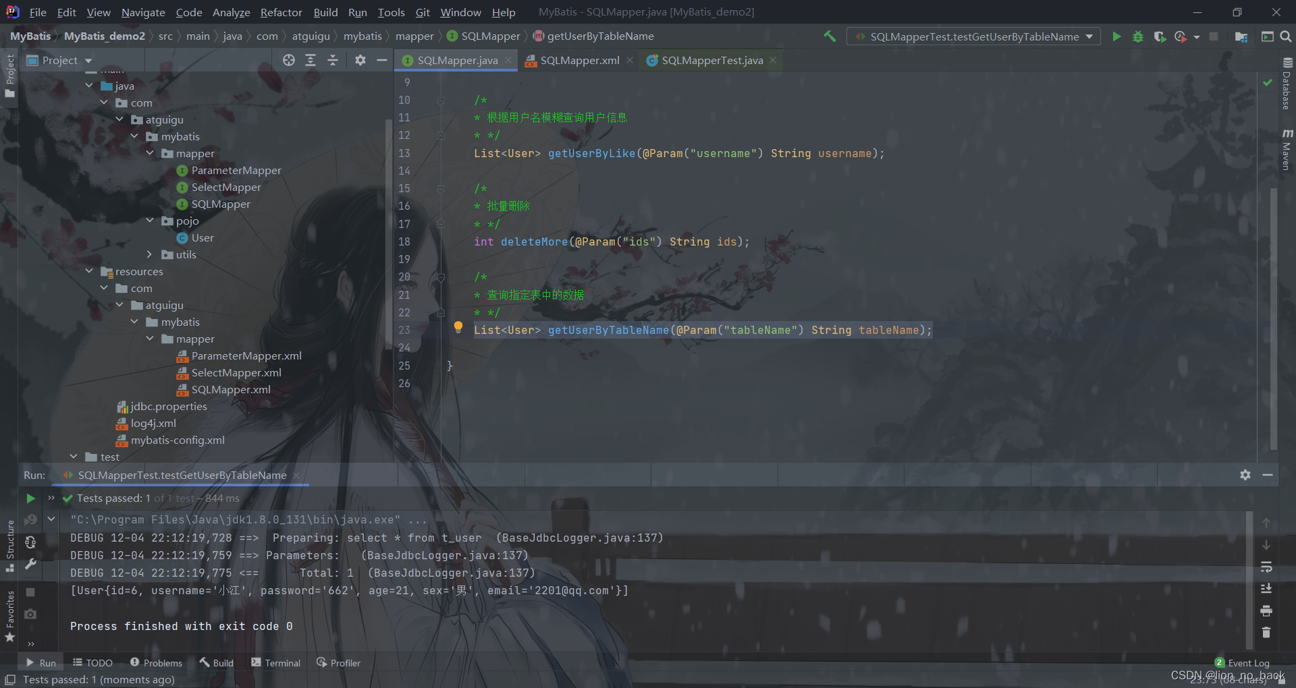Open Profiler tool window button

[x=338, y=663]
